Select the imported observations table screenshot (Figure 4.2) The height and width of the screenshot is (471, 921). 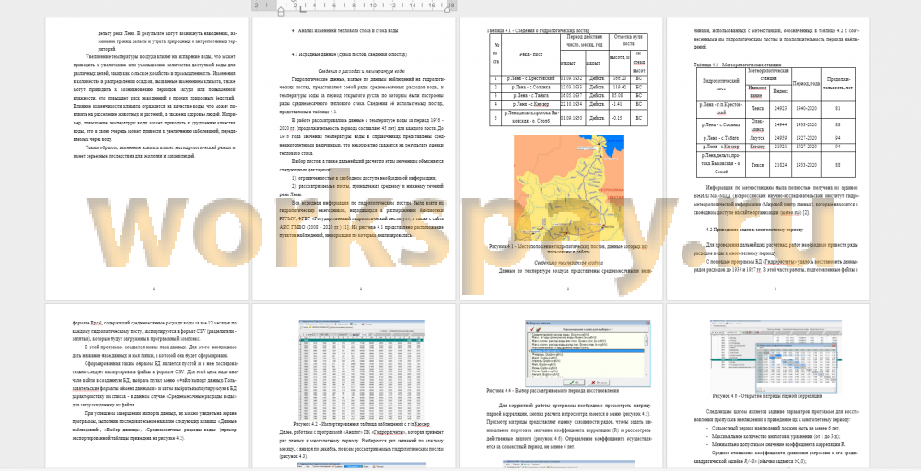(x=362, y=371)
